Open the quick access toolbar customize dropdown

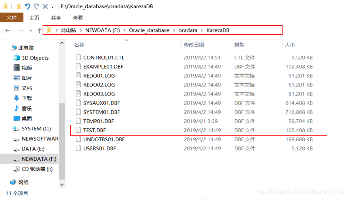(52, 7)
